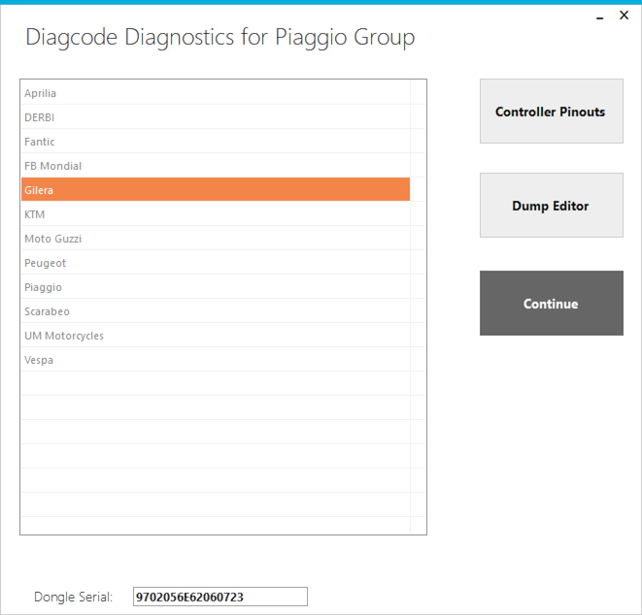
Task: Select Aprilia in the brand list
Action: pos(216,93)
